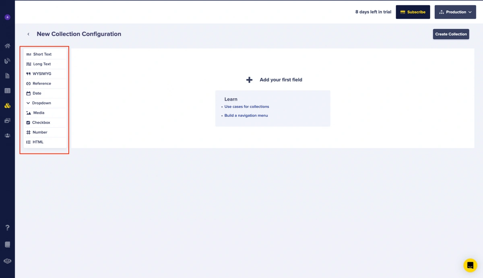The width and height of the screenshot is (483, 278).
Task: Click the blog feed sidebar icon
Action: tap(7, 61)
